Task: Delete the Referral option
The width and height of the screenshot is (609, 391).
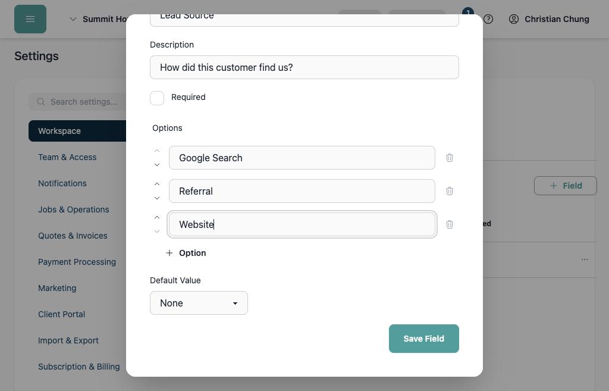Action: coord(450,191)
